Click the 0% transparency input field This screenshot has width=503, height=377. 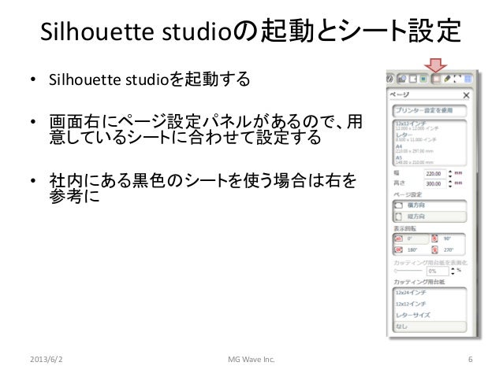click(x=438, y=271)
